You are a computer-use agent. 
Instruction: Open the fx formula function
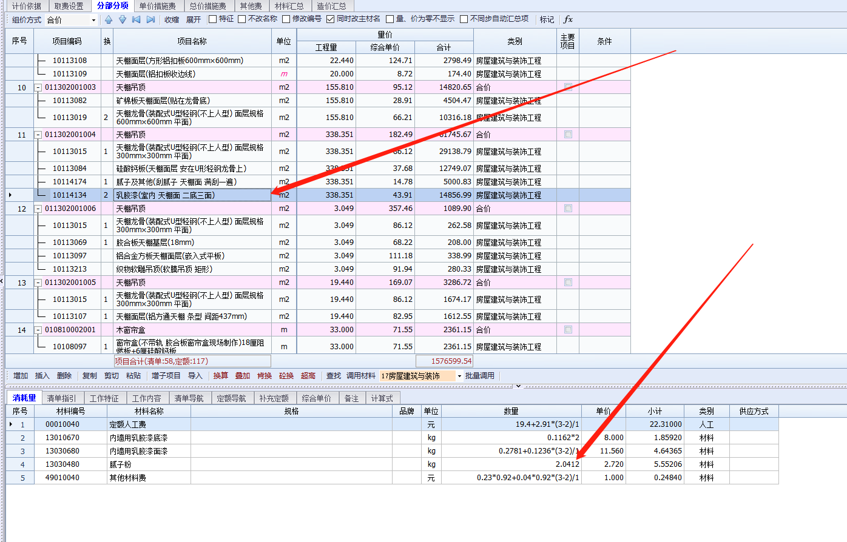click(x=568, y=19)
